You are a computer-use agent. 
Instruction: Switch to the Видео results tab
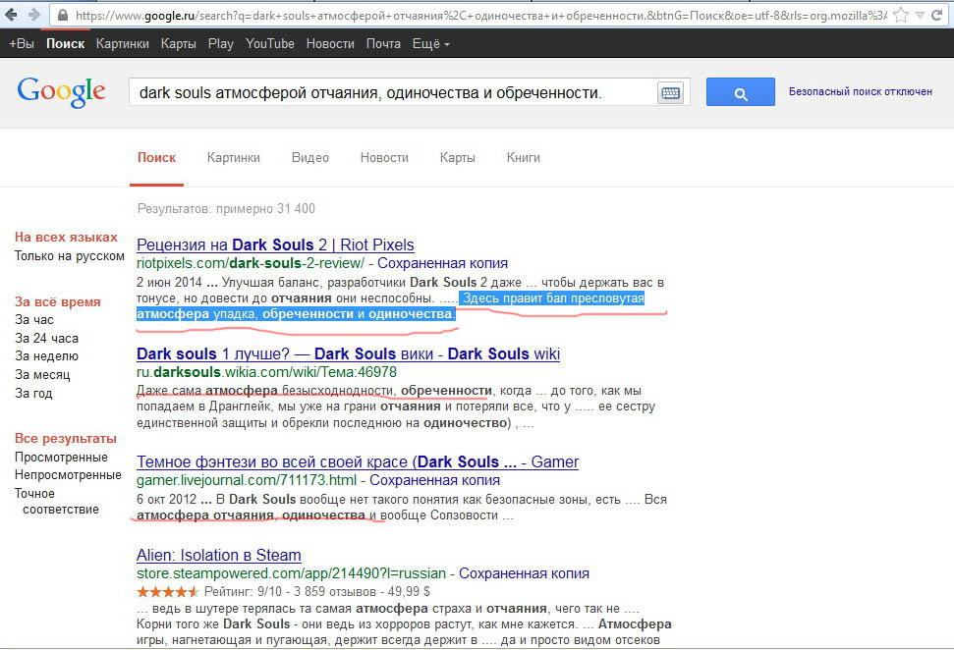pos(310,157)
